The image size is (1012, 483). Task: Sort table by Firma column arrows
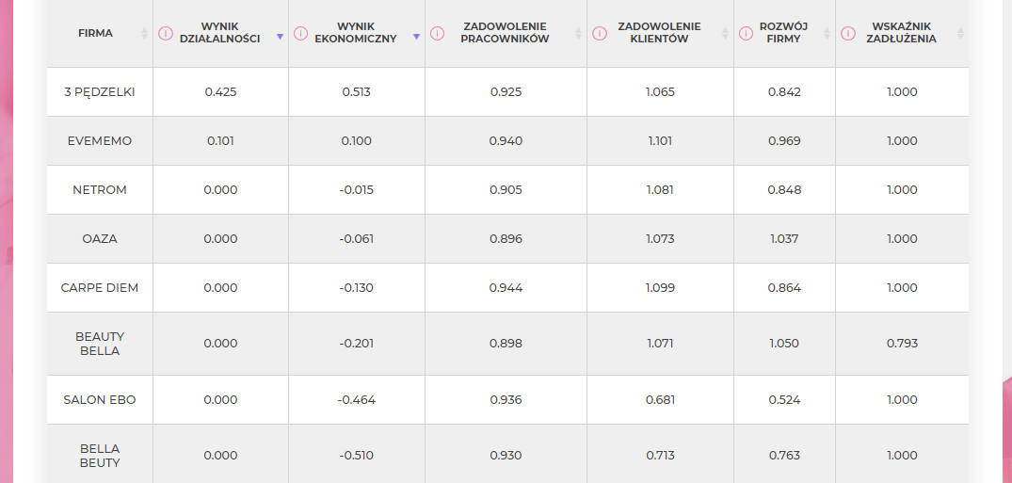click(x=144, y=34)
